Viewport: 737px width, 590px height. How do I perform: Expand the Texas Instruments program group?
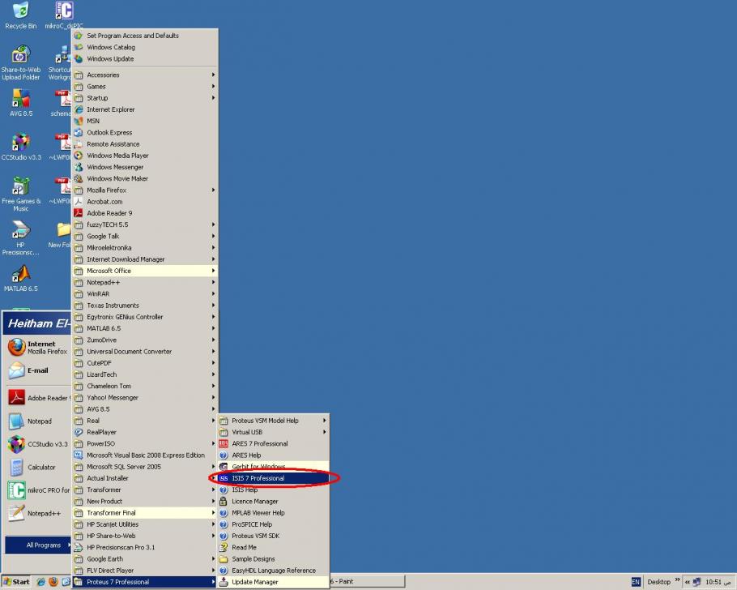pos(145,306)
